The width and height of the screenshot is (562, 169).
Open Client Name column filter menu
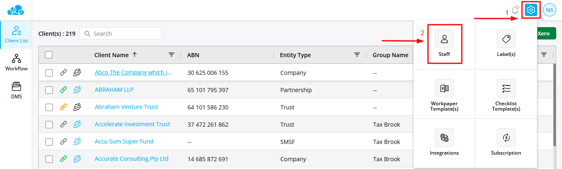[172, 55]
